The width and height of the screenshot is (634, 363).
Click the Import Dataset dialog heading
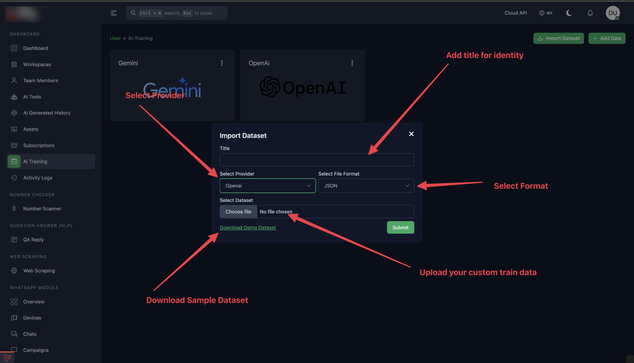point(243,136)
